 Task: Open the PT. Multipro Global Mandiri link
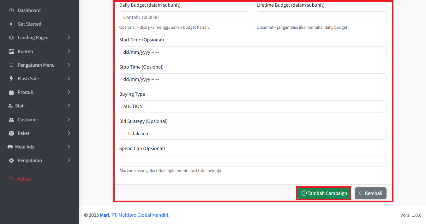[140, 215]
